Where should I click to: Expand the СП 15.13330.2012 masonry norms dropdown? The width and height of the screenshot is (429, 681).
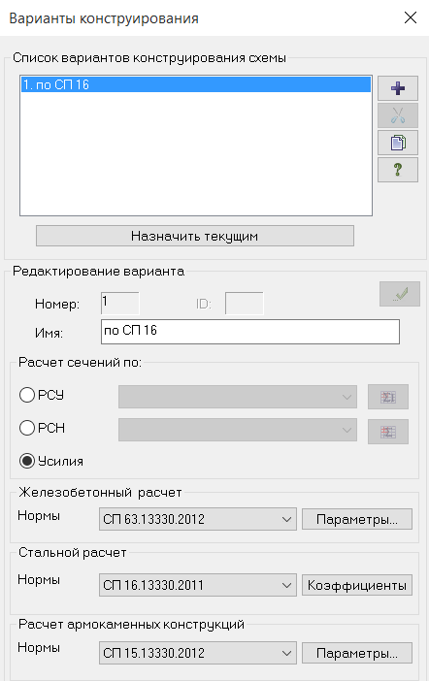tap(198, 653)
